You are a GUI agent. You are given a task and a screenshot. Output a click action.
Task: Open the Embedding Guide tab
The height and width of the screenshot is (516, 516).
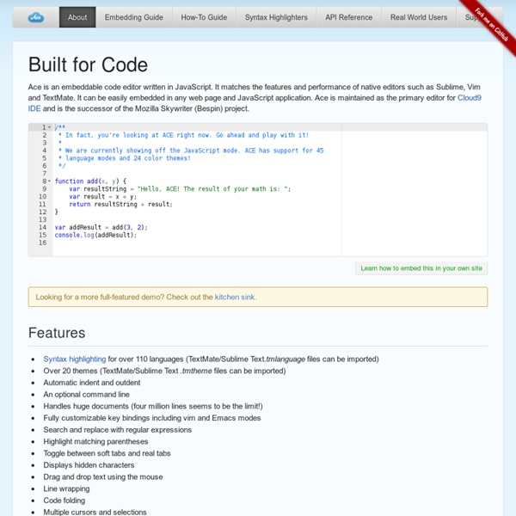click(x=133, y=17)
